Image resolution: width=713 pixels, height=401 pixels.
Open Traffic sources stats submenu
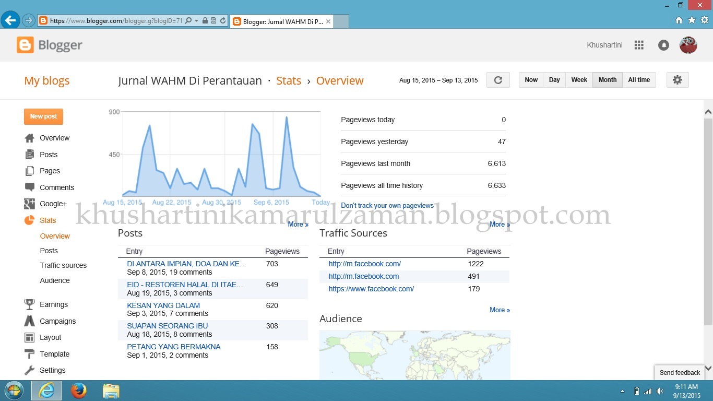click(63, 265)
